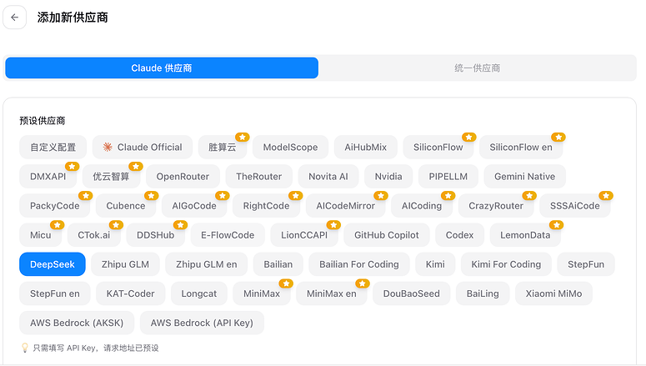
Task: Select the LemonData preset
Action: pos(525,235)
